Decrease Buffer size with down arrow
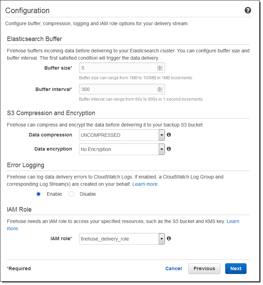Viewport: 263px width, 285px height. point(160,69)
